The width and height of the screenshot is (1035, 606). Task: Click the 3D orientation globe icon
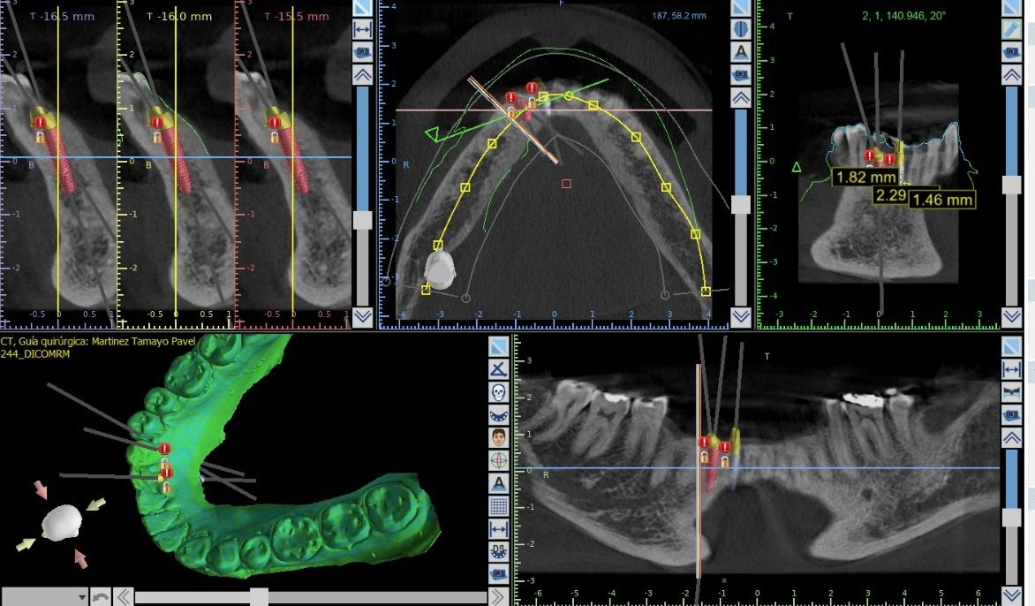[498, 460]
